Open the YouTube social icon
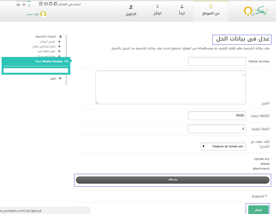Image resolution: width=276 pixels, height=214 pixels. pyautogui.click(x=46, y=4)
